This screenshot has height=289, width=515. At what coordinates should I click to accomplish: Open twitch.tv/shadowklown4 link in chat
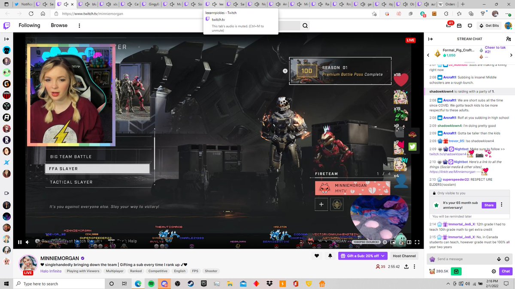(x=448, y=154)
